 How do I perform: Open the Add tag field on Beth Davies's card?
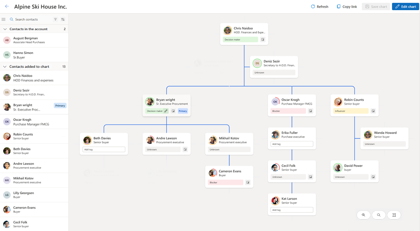[x=104, y=150]
